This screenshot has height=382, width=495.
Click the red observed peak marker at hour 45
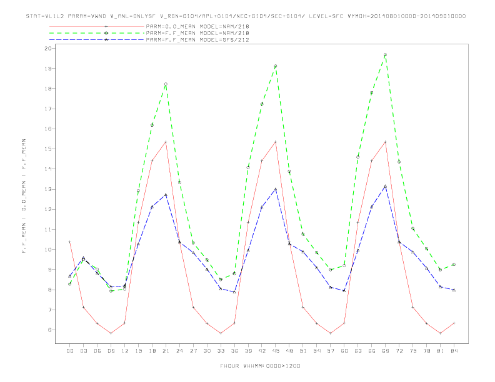[276, 142]
